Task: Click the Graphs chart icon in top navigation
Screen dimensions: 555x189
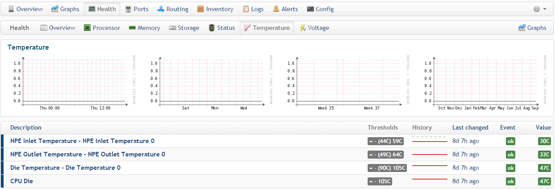Action: [x=54, y=9]
